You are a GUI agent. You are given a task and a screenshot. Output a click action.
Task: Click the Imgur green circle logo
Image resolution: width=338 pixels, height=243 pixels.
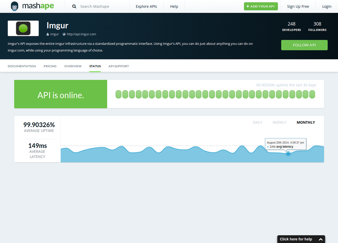(23, 28)
